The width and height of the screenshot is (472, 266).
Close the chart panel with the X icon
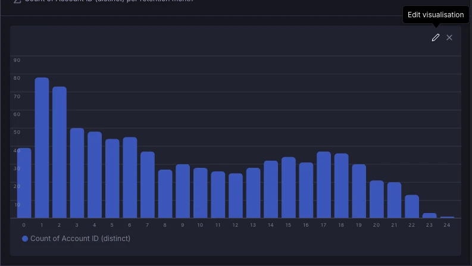(x=449, y=37)
